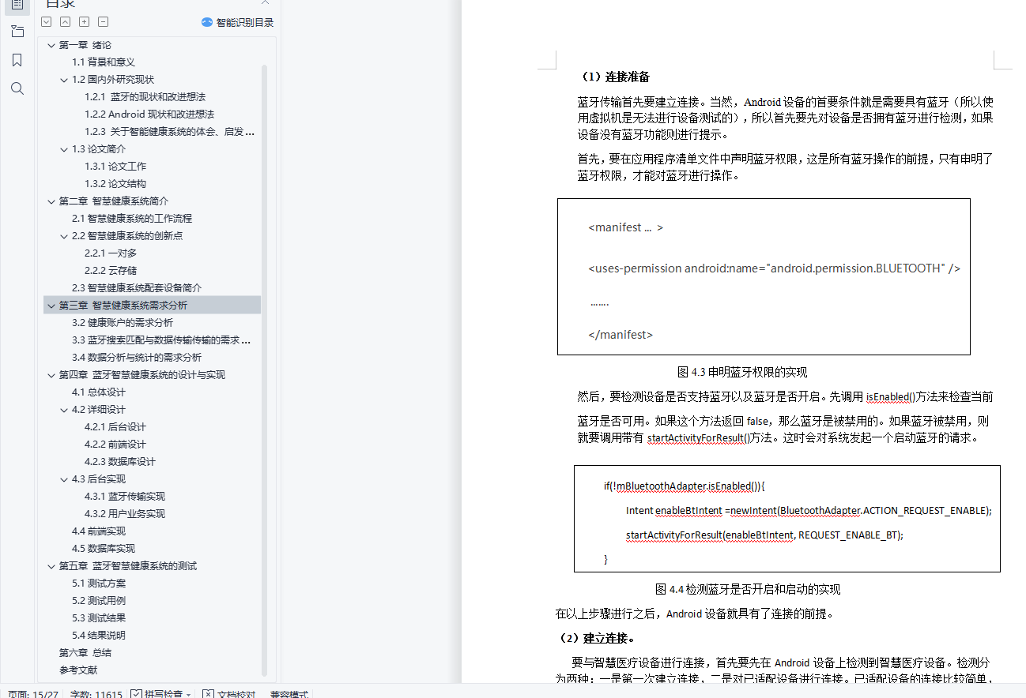Select 5.2 测试用例 in the outline
Image resolution: width=1026 pixels, height=698 pixels.
99,601
